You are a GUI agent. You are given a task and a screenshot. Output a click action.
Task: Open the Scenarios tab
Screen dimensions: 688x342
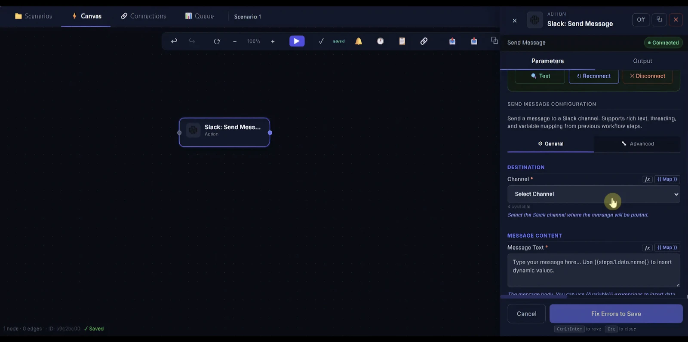(x=33, y=16)
